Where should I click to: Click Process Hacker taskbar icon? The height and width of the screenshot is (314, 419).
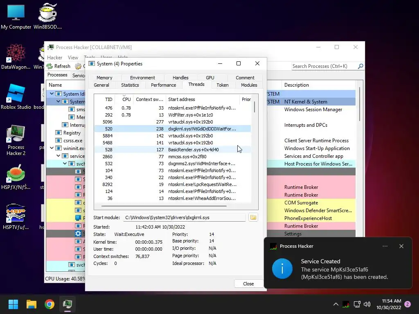coord(68,304)
